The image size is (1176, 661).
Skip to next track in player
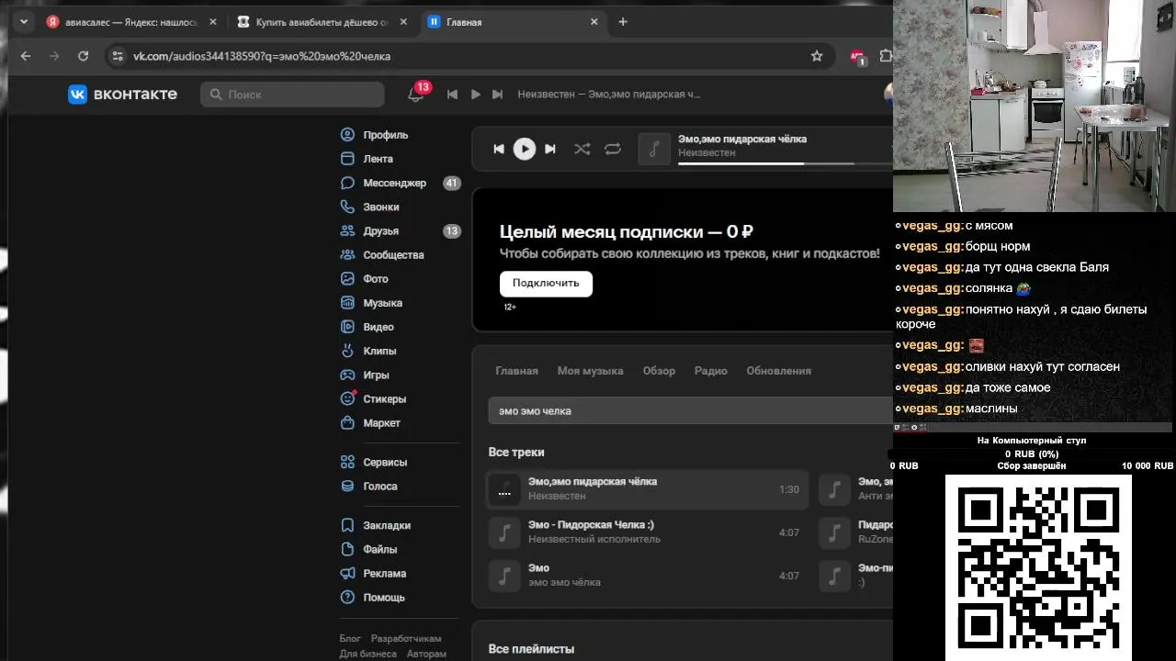pyautogui.click(x=549, y=149)
